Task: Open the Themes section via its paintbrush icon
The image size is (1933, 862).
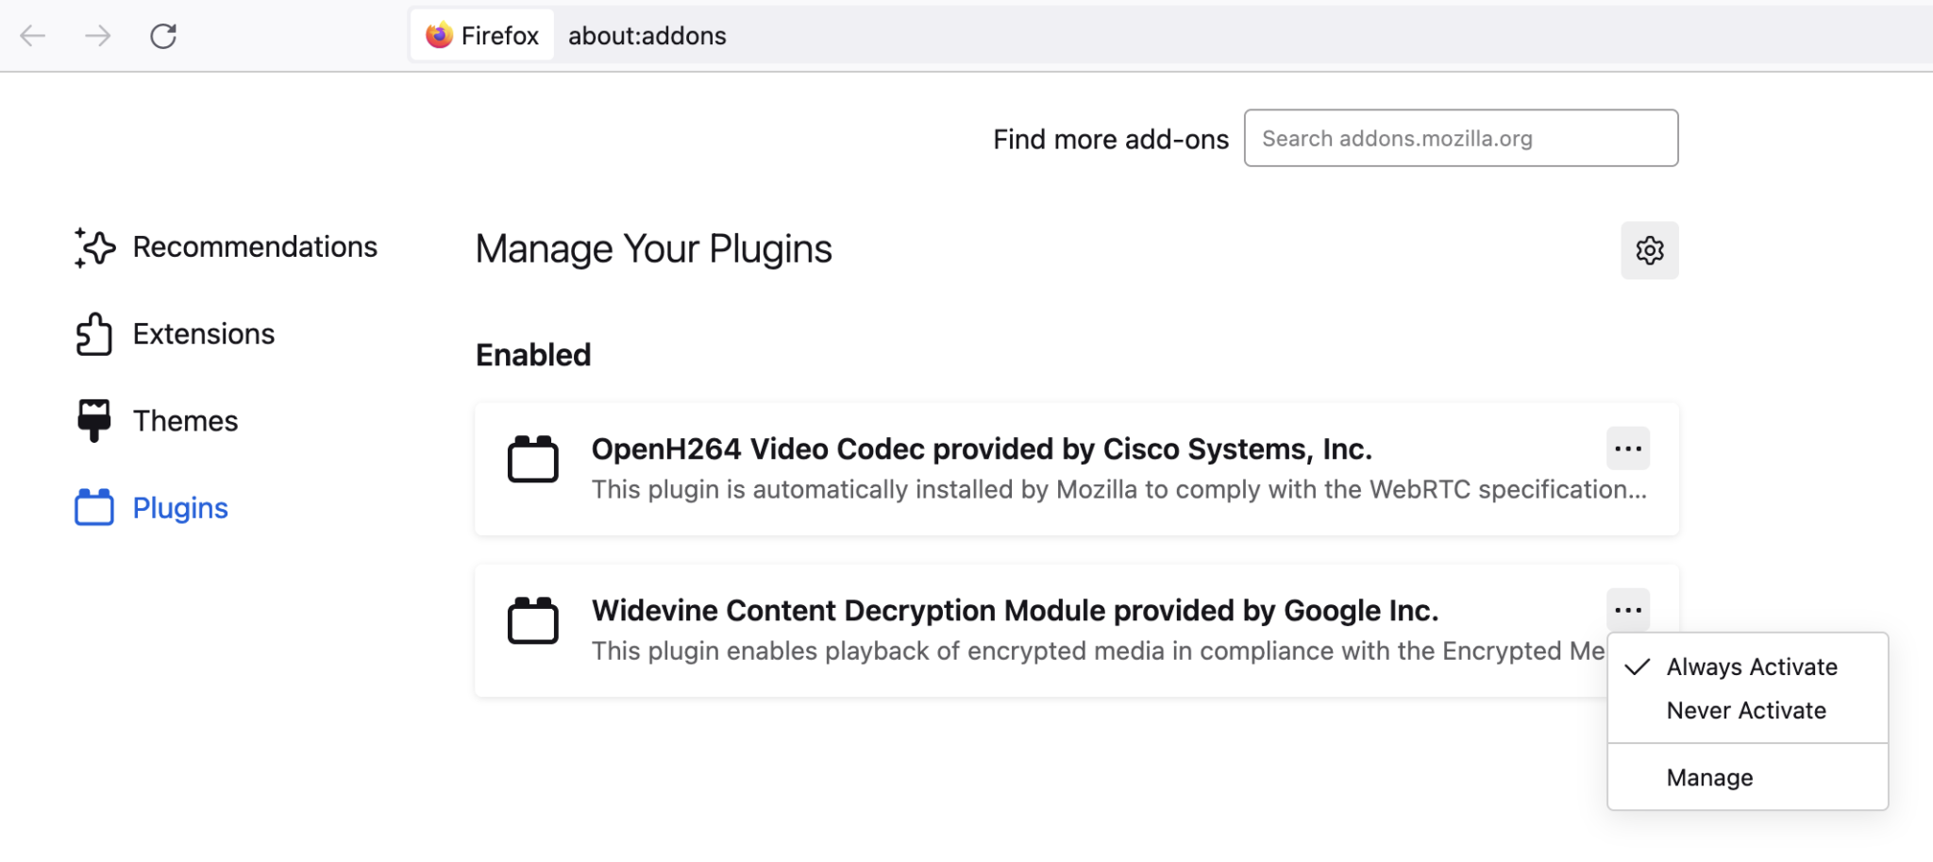Action: click(x=92, y=420)
